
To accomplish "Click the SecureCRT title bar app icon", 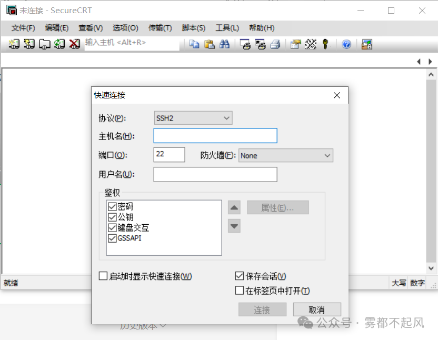I will (x=12, y=10).
